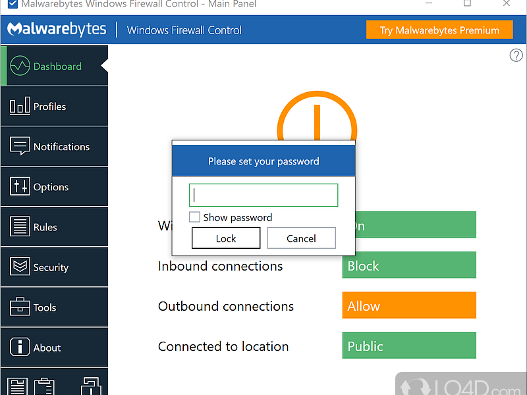This screenshot has height=395, width=527.
Task: Click the rules panel list icon at sidebar bottom
Action: [18, 386]
